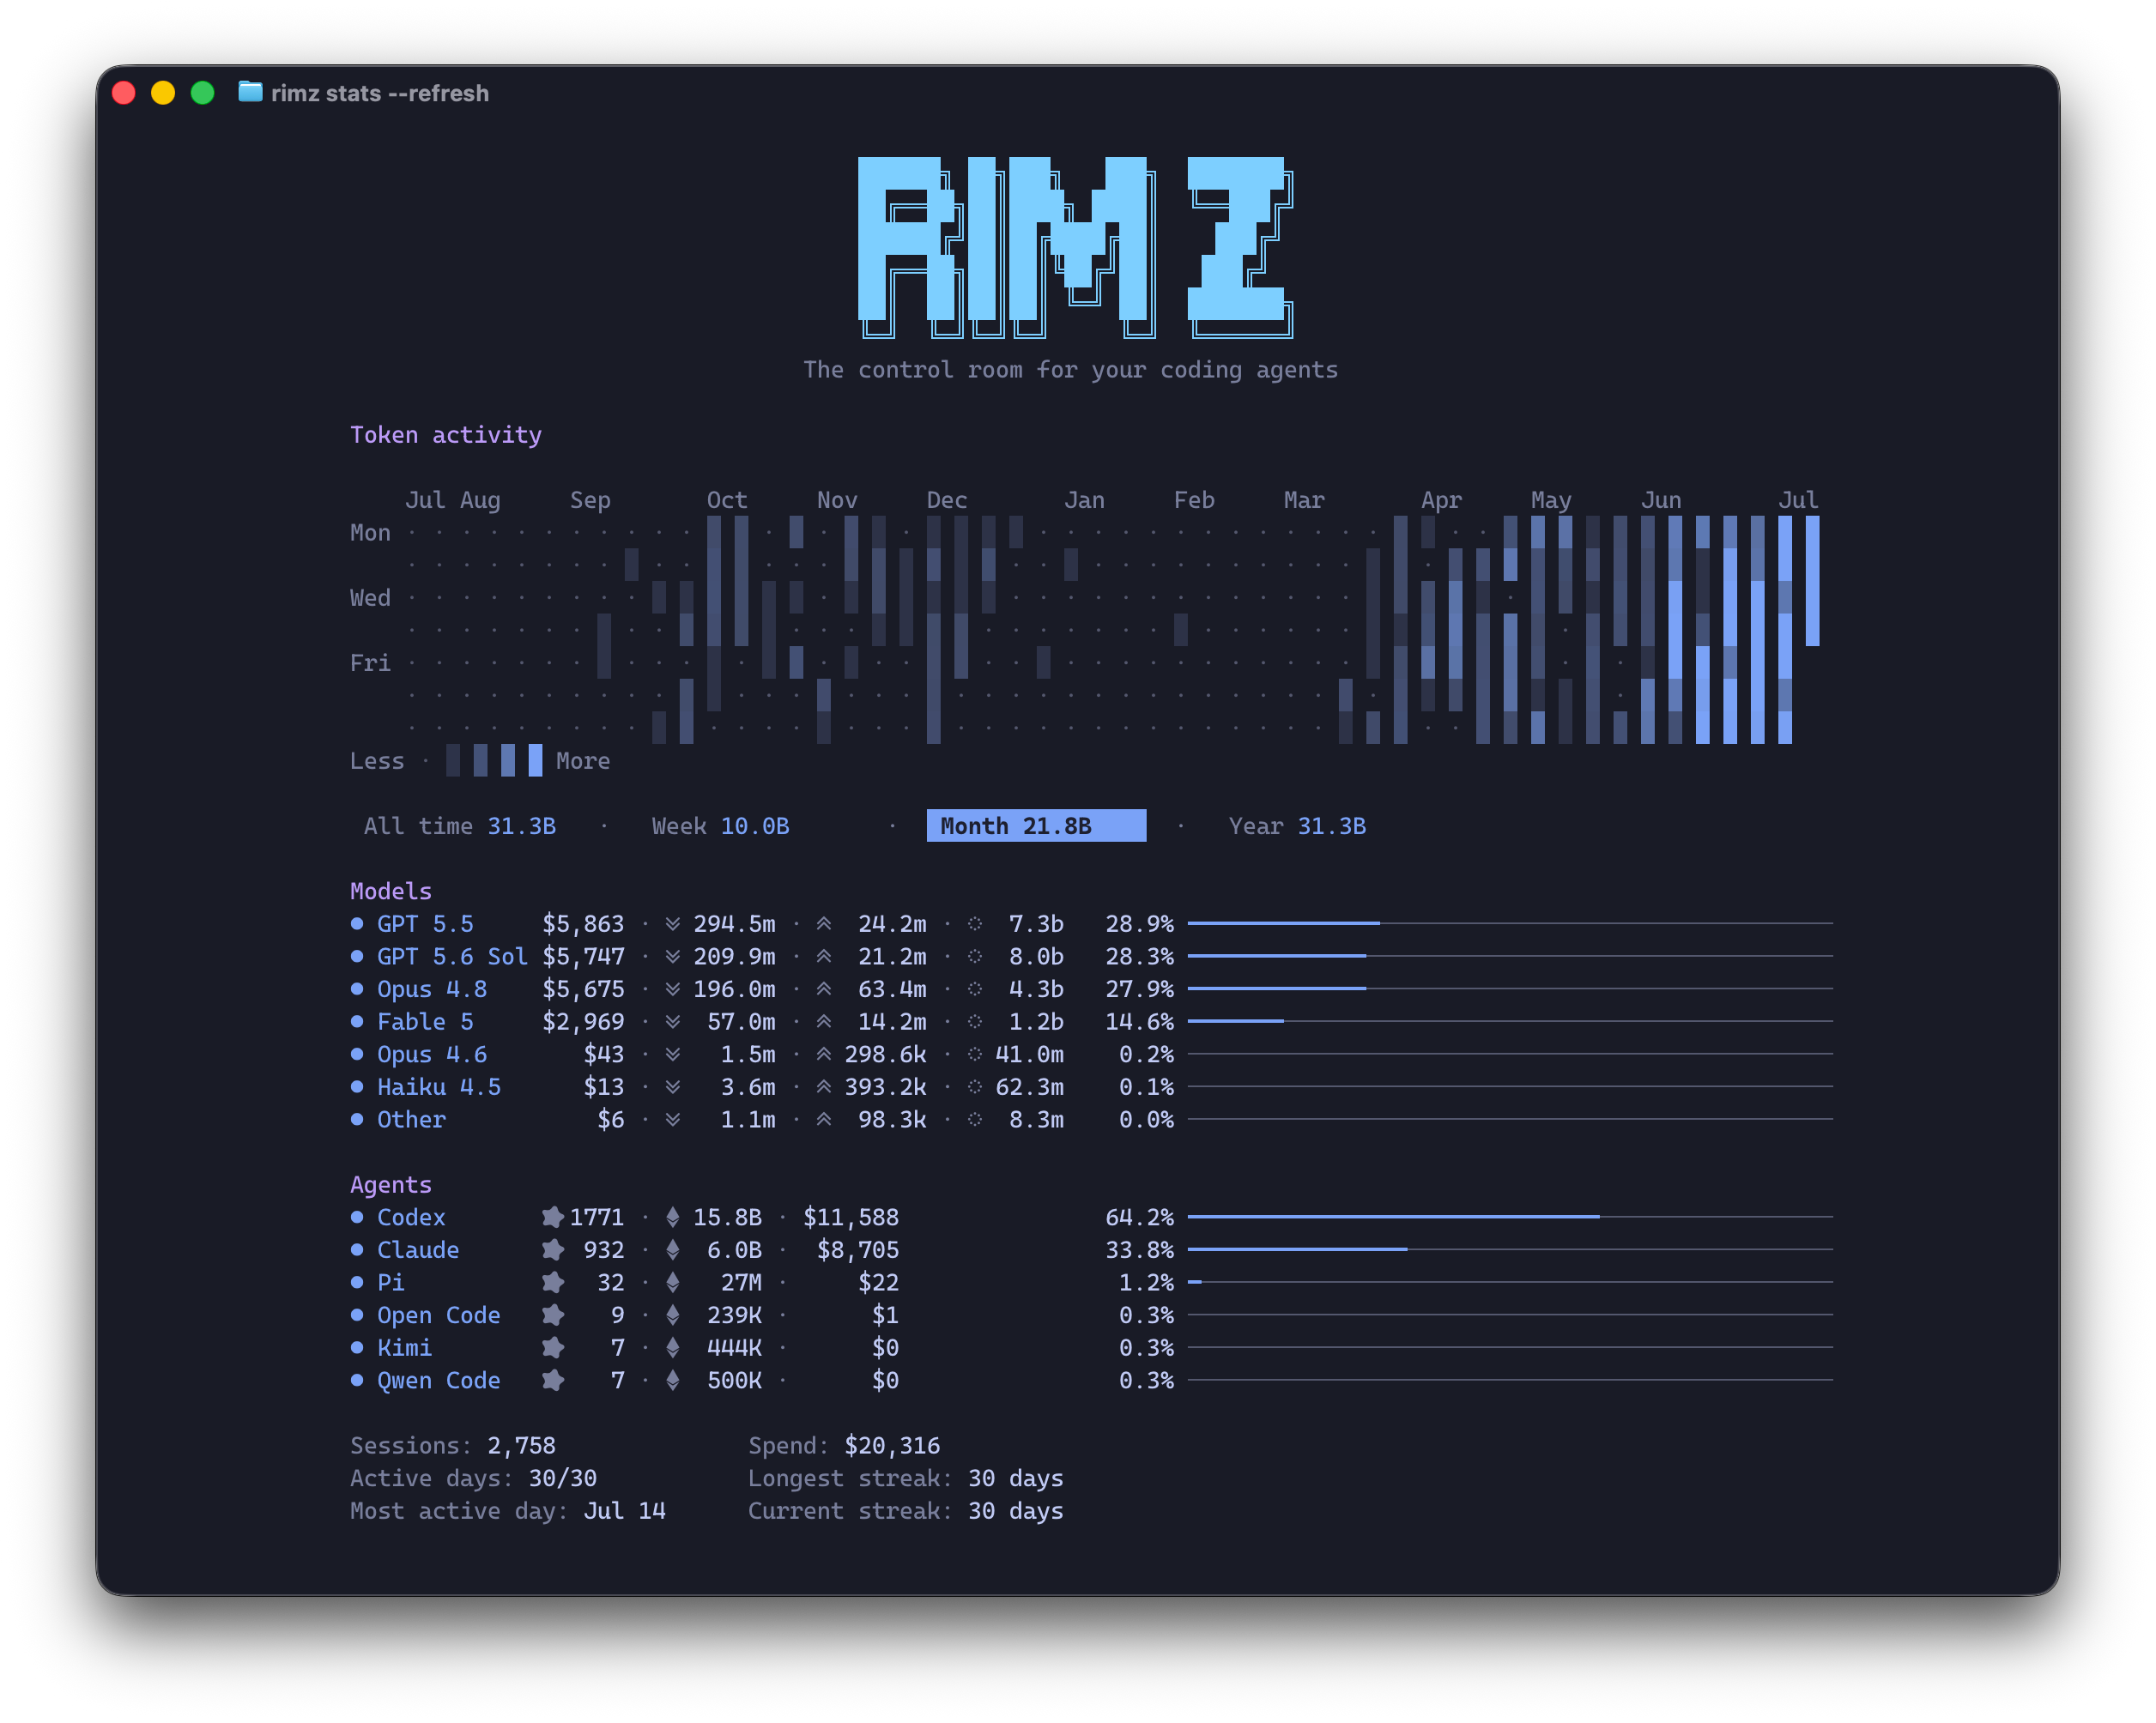Click the Active days 30/30 value
The image size is (2156, 1723).
[x=562, y=1478]
